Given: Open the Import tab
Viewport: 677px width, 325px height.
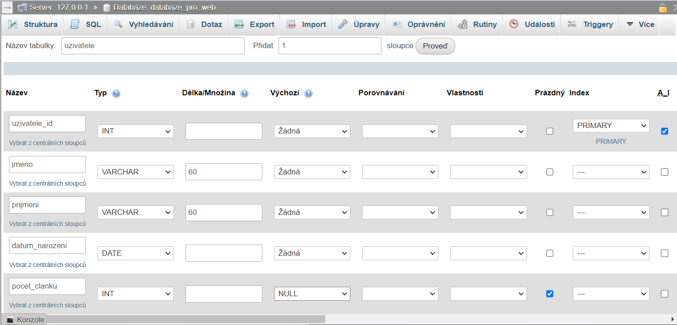Looking at the screenshot, I should pos(306,24).
